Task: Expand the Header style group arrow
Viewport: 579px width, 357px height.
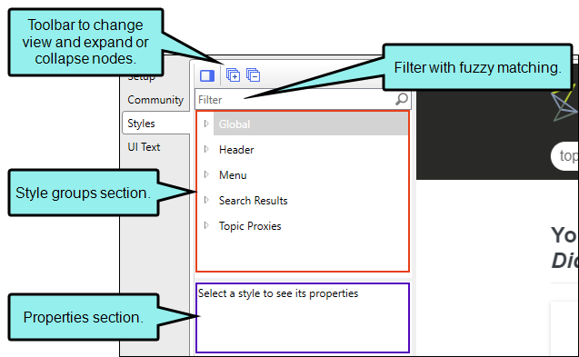Action: click(x=206, y=149)
